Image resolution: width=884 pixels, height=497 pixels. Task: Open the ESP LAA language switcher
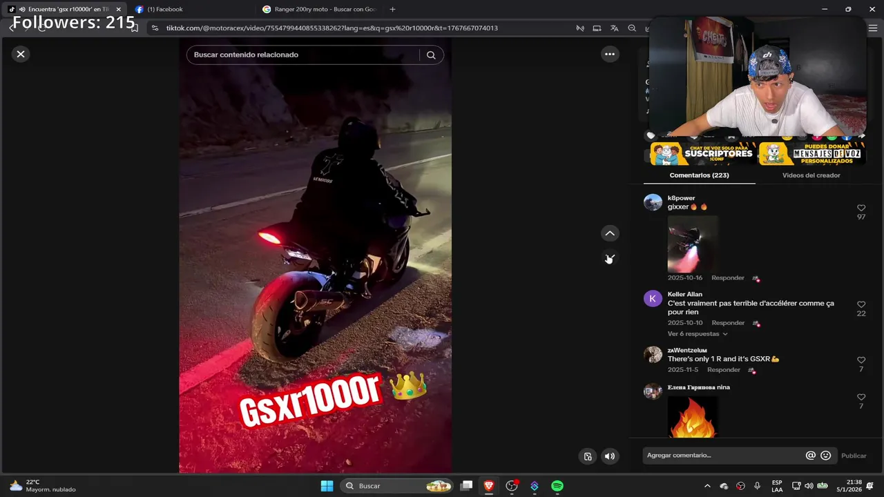point(777,486)
